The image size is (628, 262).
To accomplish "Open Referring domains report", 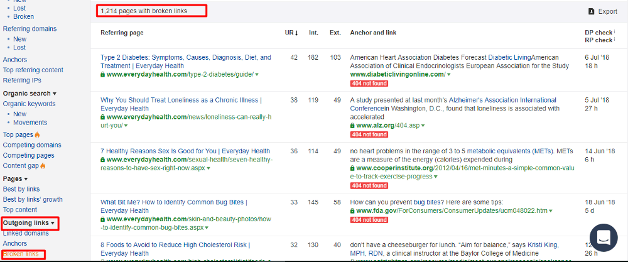I will tap(30, 29).
